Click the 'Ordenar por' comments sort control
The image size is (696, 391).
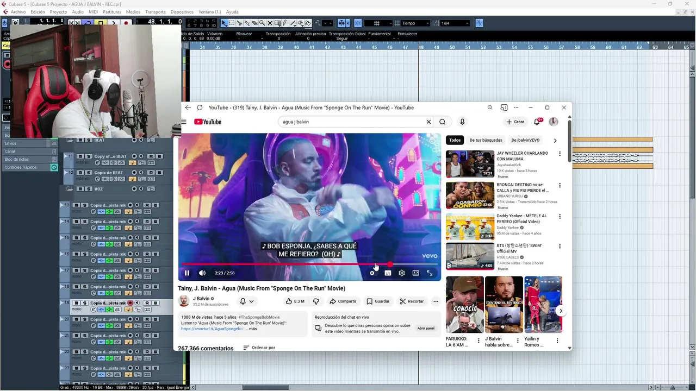pyautogui.click(x=259, y=348)
